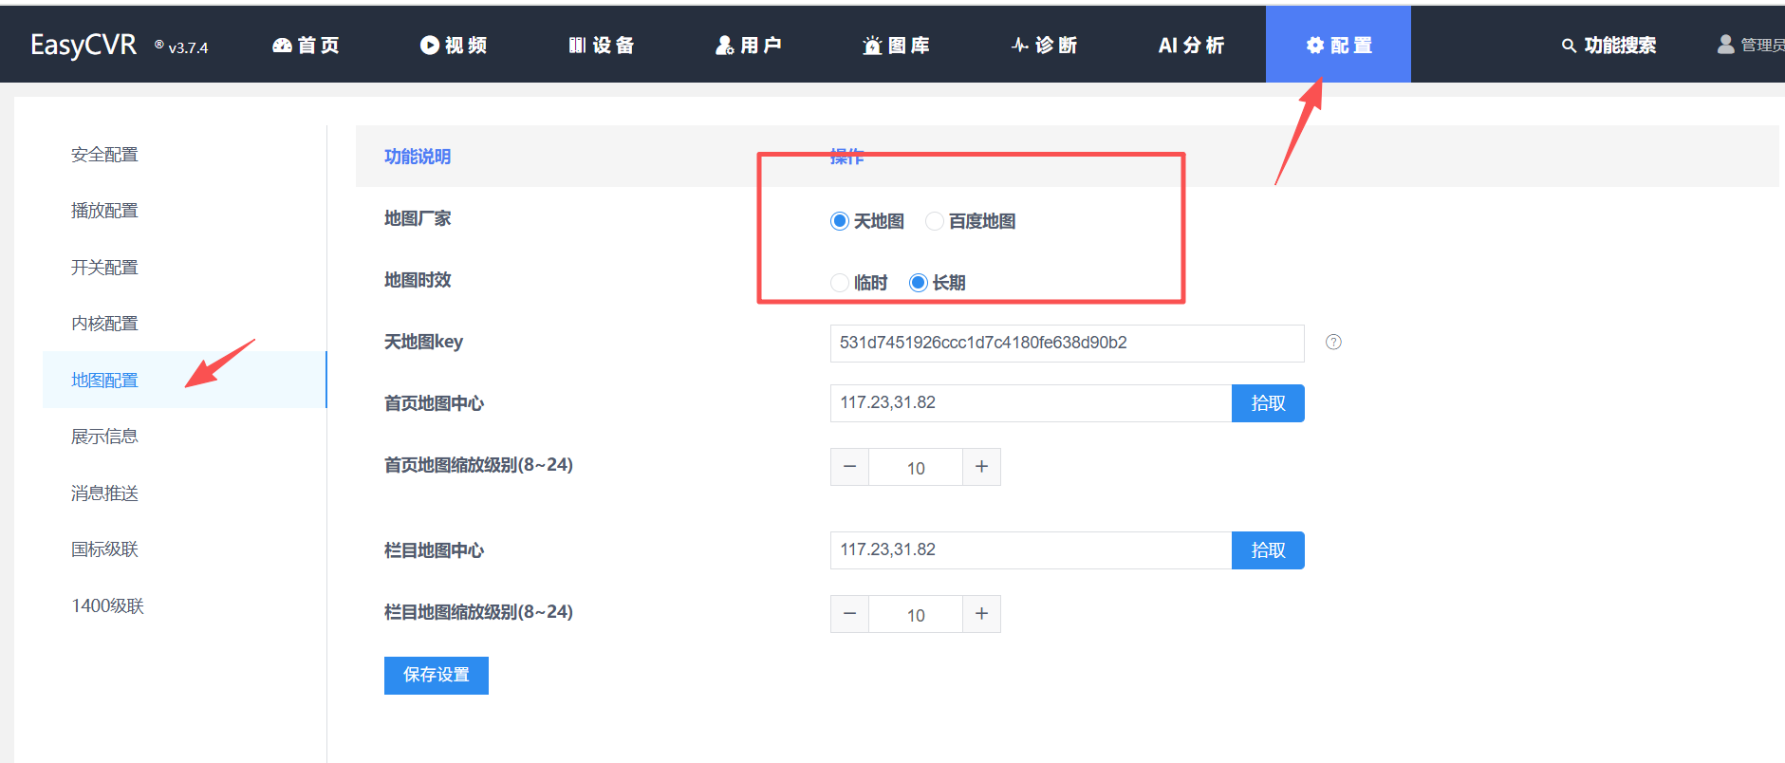Decrease 首页地图缩放级别 with the minus button
The width and height of the screenshot is (1785, 763).
point(849,467)
